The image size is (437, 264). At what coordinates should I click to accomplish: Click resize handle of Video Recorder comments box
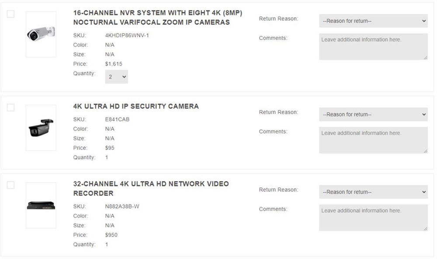(425, 229)
